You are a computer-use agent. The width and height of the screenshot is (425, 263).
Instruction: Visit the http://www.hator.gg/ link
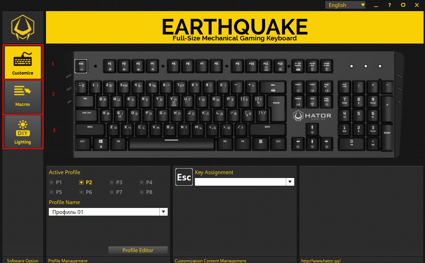click(x=321, y=261)
